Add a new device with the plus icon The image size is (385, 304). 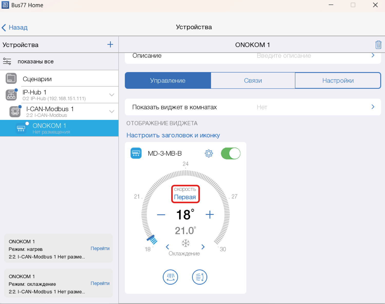[110, 45]
